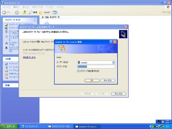
Task: Toggle the remember password checkbox
Action: click(78, 71)
